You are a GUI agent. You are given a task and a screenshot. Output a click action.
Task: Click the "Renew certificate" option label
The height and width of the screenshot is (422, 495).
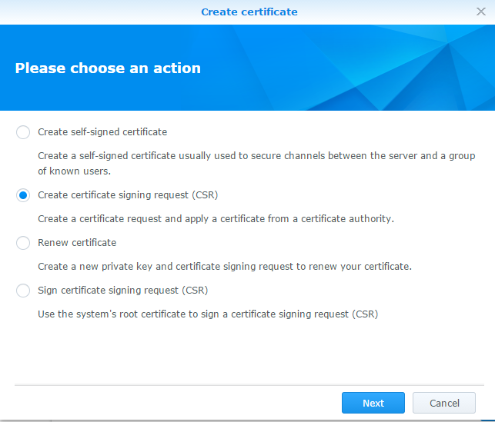click(x=77, y=243)
